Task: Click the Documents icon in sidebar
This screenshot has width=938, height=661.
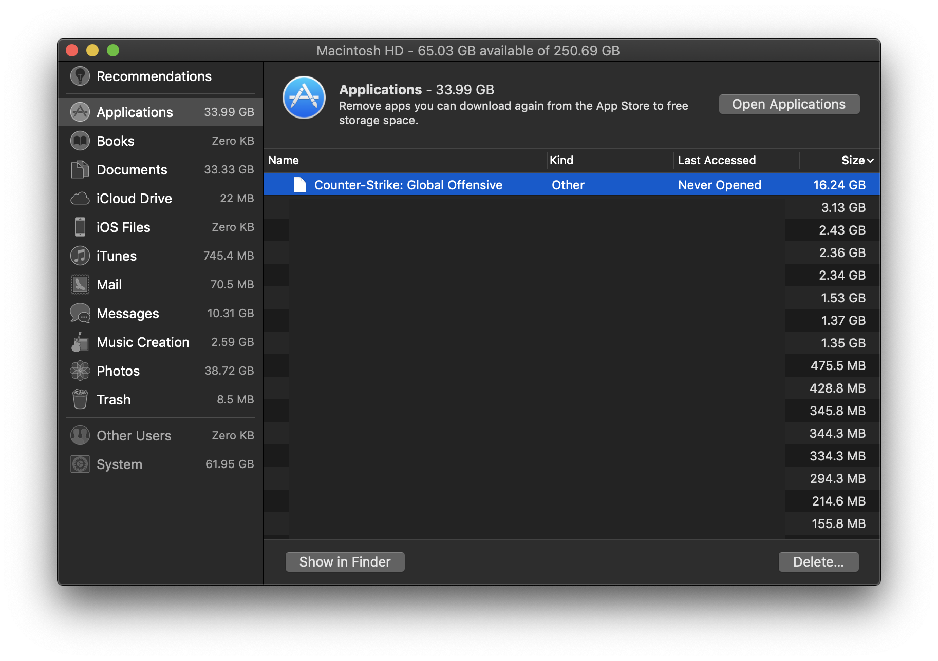Action: pos(80,170)
